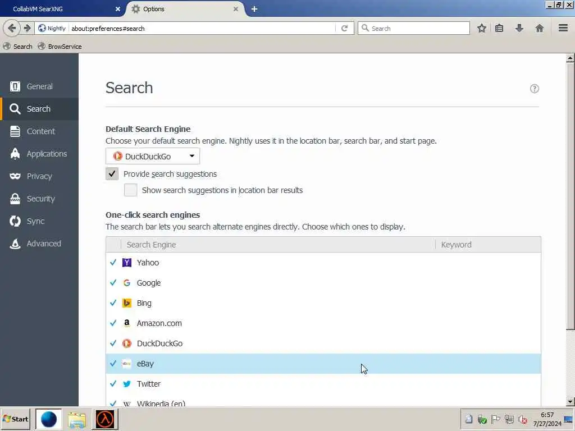Uncheck the eBay one-click engine

113,364
